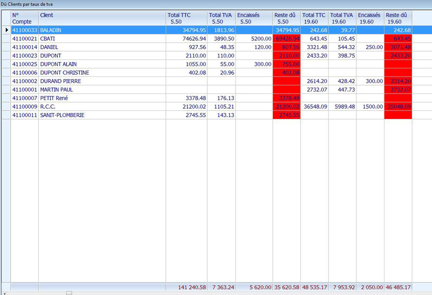Select the 36548.09 Total TTC cell

314,107
